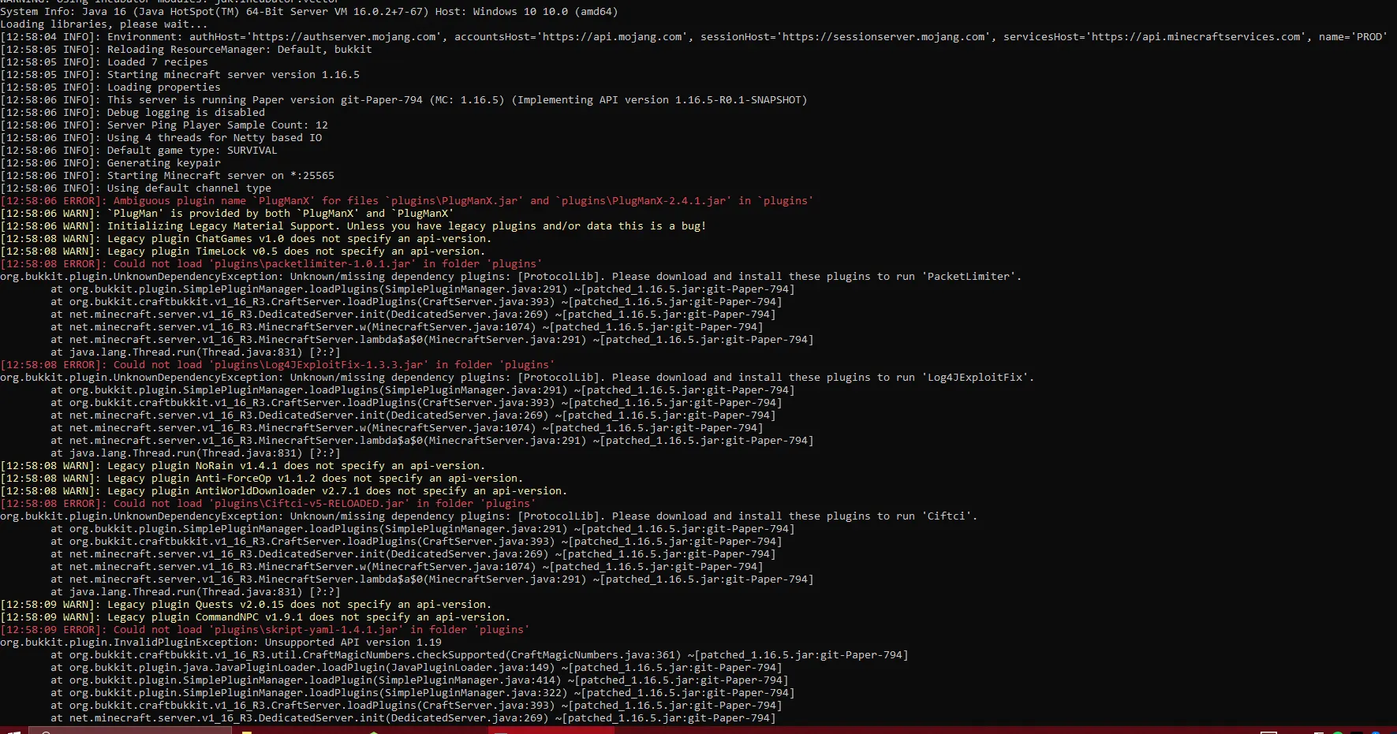Click 'Using default channel type' line
Viewport: 1397px width, 734px height.
point(136,188)
